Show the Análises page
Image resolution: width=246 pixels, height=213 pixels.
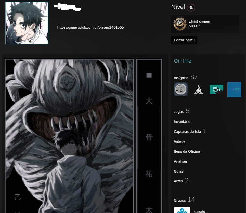(x=180, y=161)
